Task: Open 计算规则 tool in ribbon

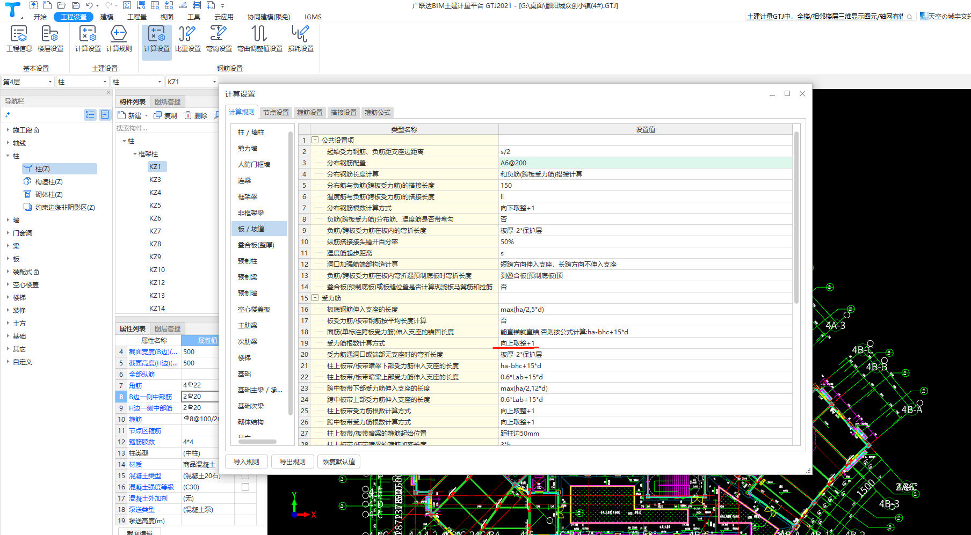Action: tap(119, 39)
